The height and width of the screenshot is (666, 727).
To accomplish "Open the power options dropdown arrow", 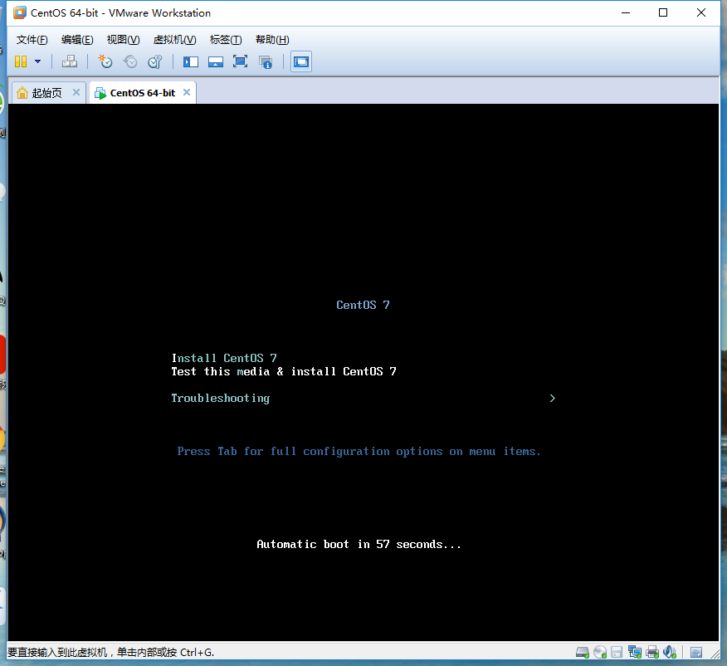I will coord(38,61).
